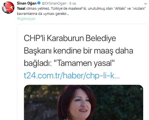Open the #EğitimŞart hashtag

[26, 19]
